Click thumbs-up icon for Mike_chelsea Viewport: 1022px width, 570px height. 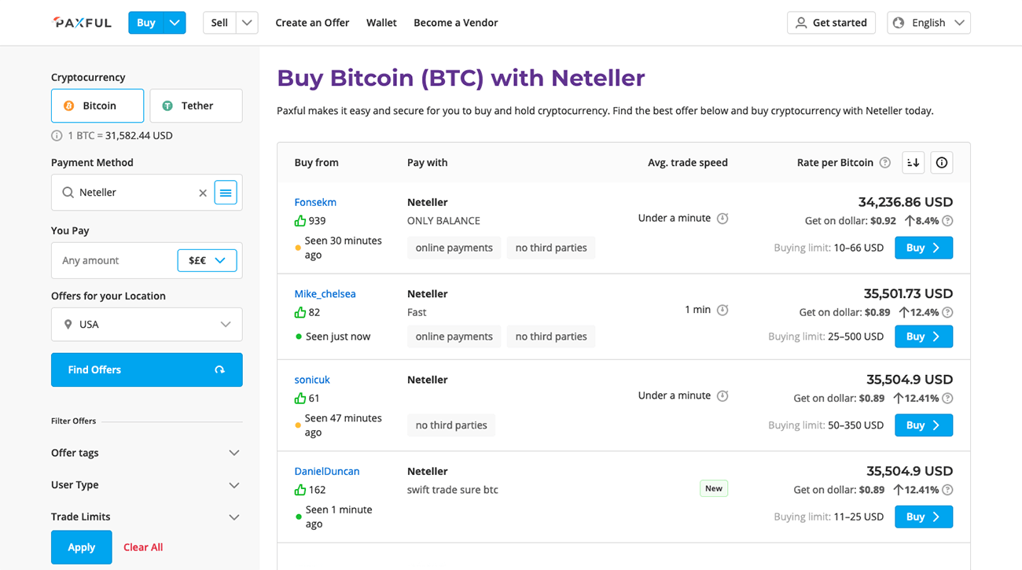click(x=300, y=312)
